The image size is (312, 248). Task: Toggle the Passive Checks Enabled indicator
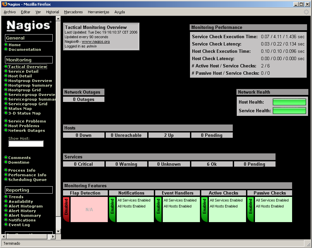pos(251,209)
